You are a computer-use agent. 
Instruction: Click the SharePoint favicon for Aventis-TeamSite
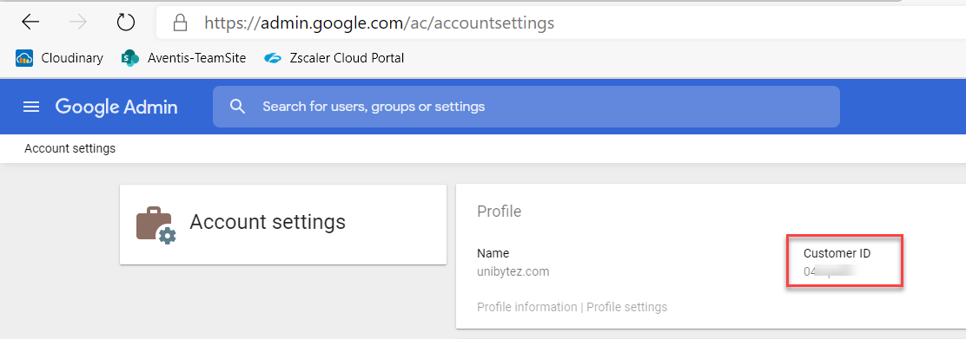click(x=130, y=58)
